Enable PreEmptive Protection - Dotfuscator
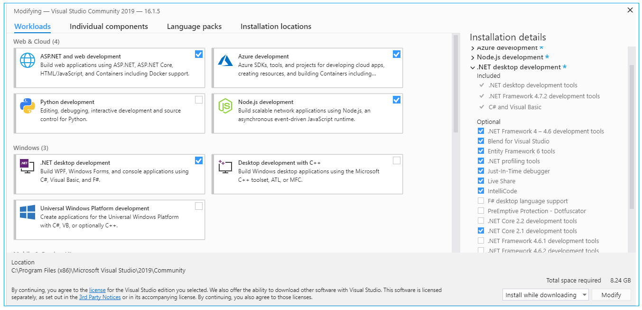Viewport: 642px width, 310px height. pos(481,211)
